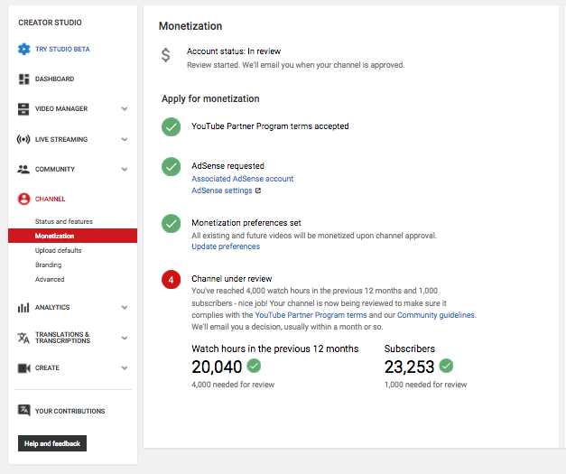Select Video Manager in the sidebar
This screenshot has width=566, height=474.
click(61, 109)
